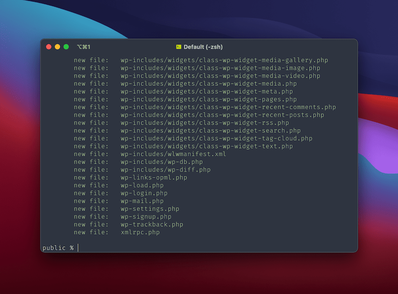Screen dimensions: 398x294
Task: Click the class-wp-widget-recent-posts.php path
Action: pos(222,115)
